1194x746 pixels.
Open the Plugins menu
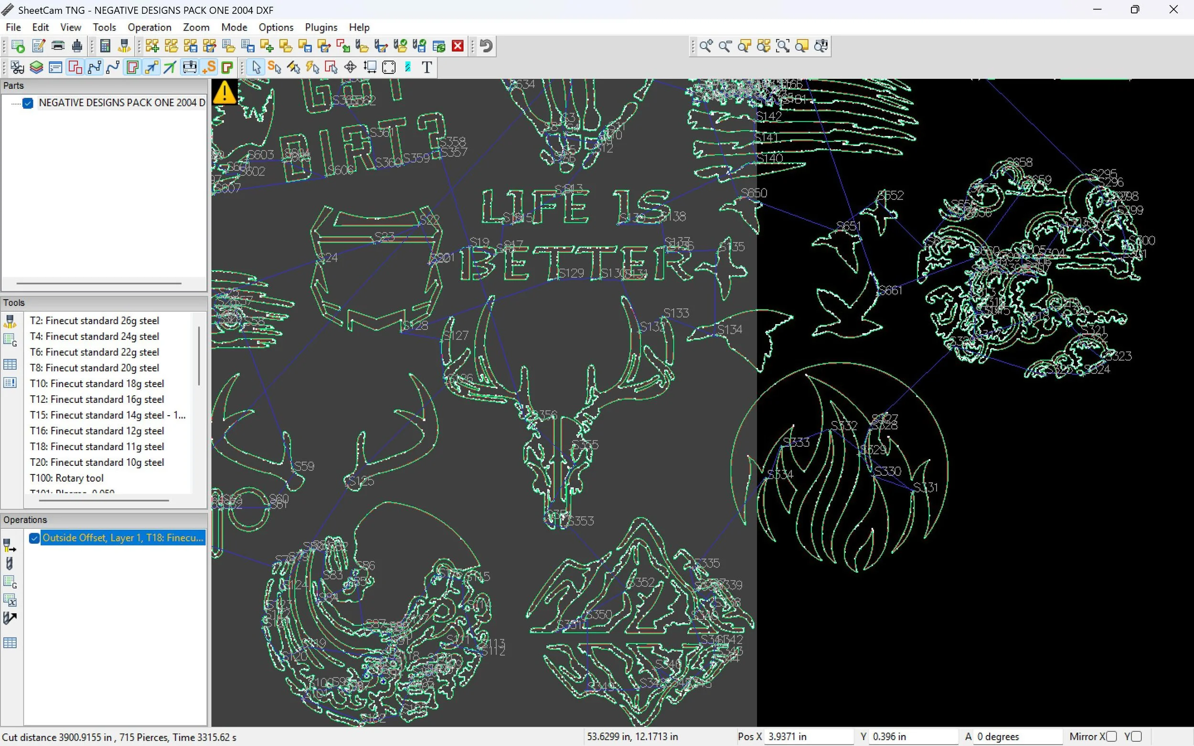321,27
